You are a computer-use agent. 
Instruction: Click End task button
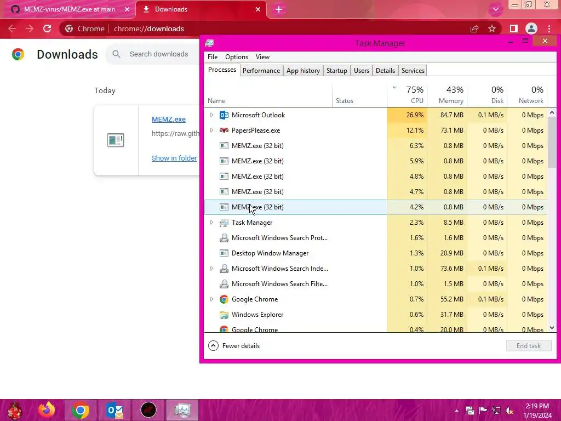(x=529, y=346)
